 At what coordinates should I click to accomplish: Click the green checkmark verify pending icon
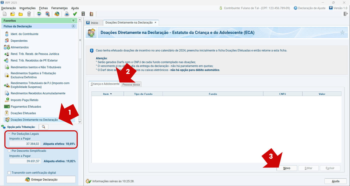click(x=75, y=14)
